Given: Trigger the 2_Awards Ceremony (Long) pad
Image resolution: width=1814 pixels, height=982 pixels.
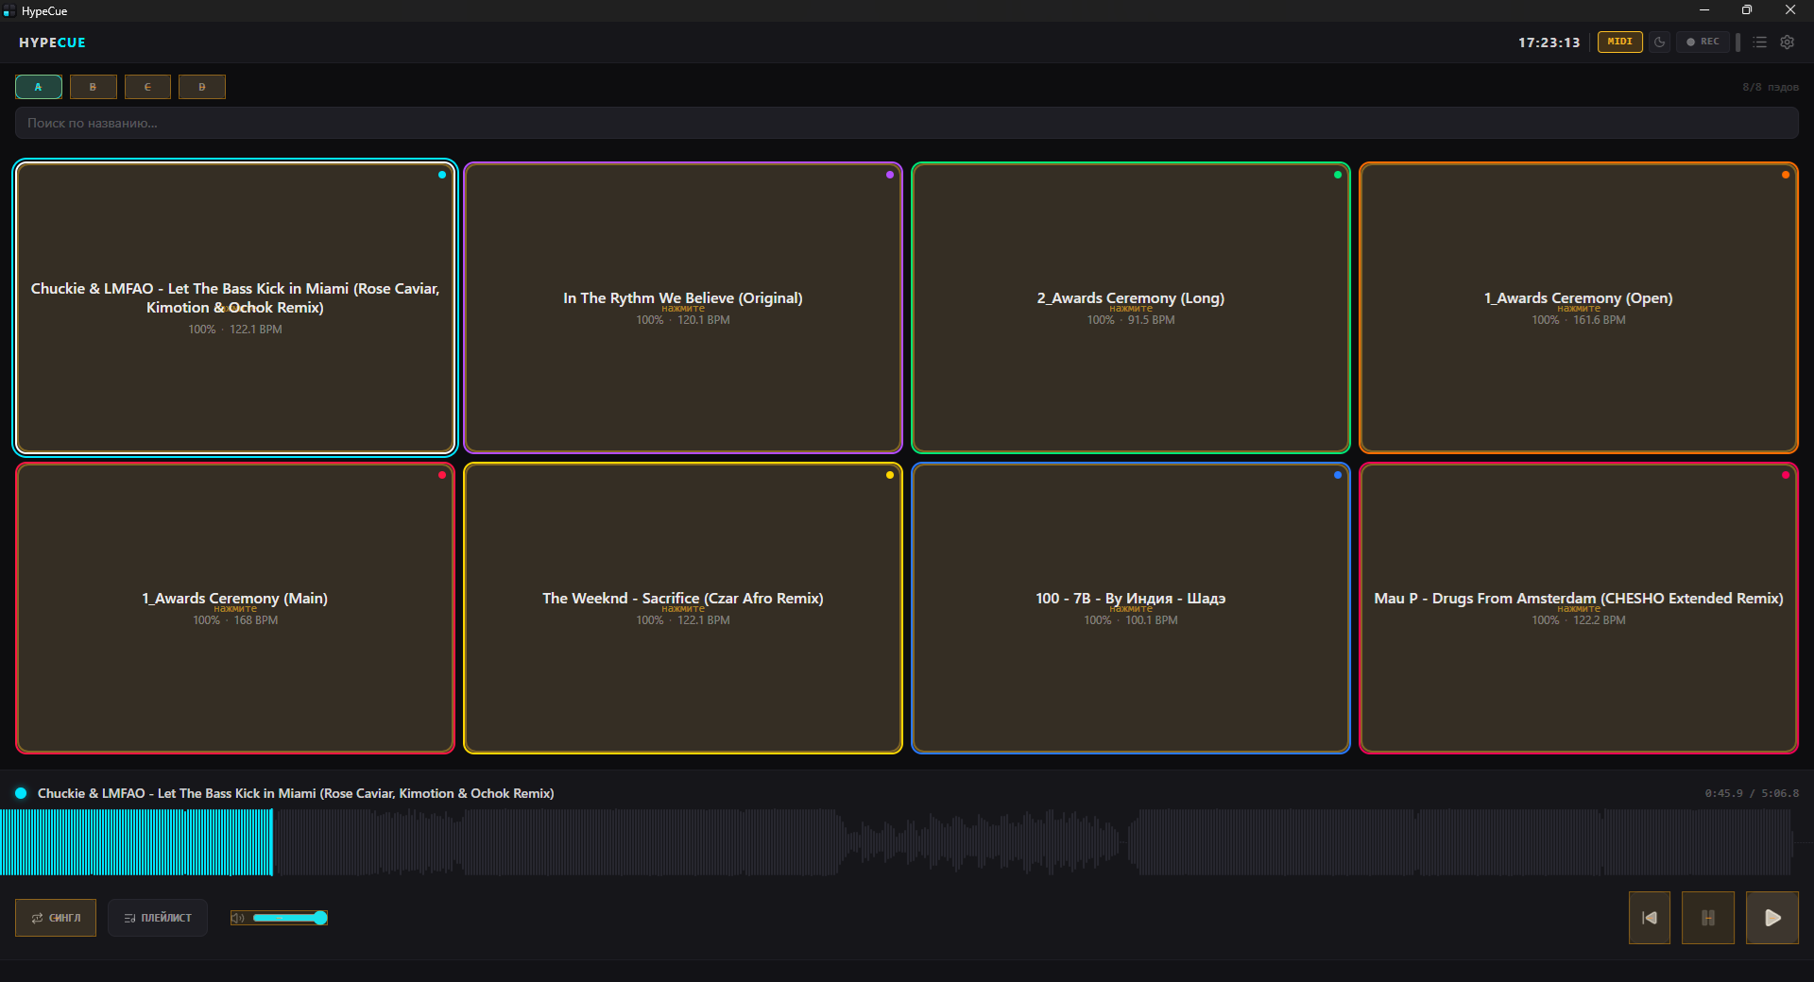Looking at the screenshot, I should (x=1131, y=308).
